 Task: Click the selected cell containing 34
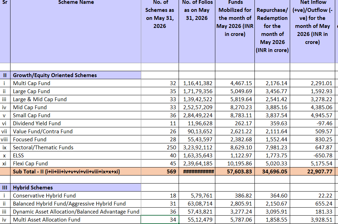coord(160,220)
